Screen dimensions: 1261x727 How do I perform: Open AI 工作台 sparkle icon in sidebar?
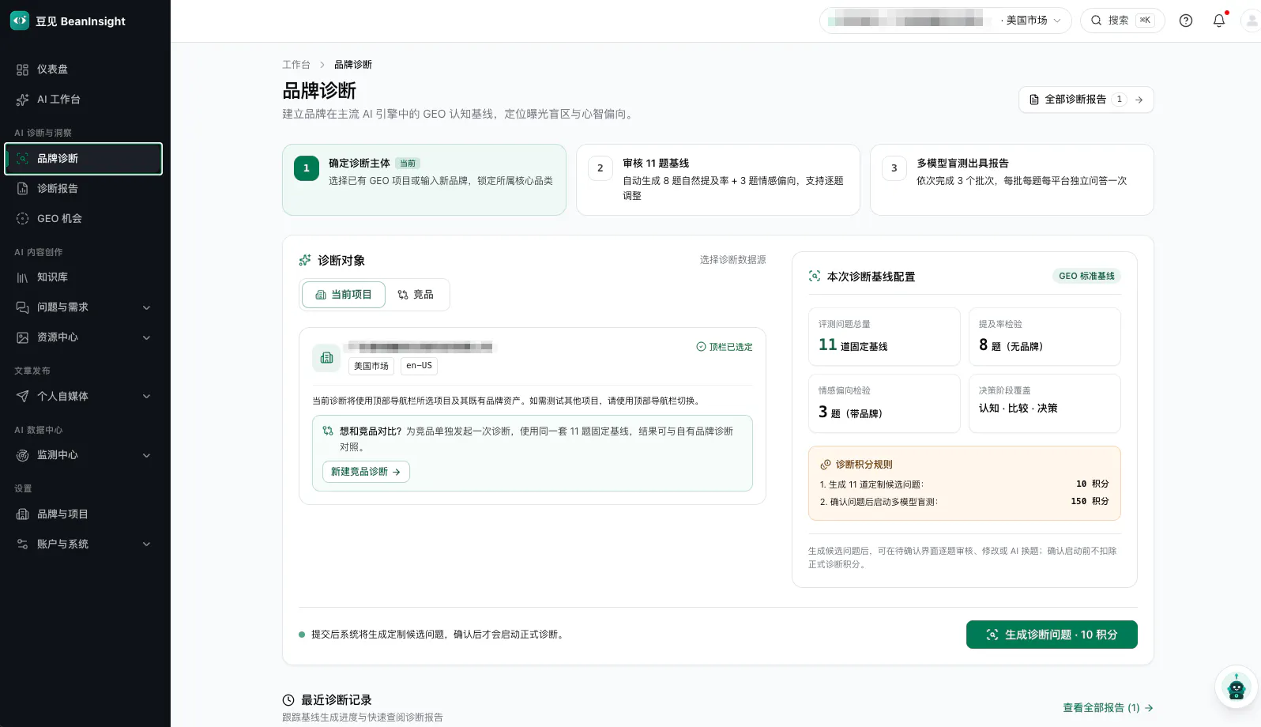click(x=22, y=100)
